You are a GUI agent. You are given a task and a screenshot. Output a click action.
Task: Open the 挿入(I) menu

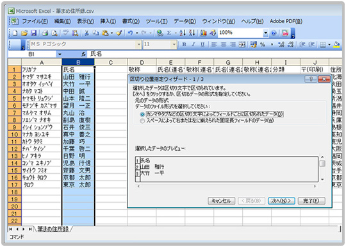108,21
